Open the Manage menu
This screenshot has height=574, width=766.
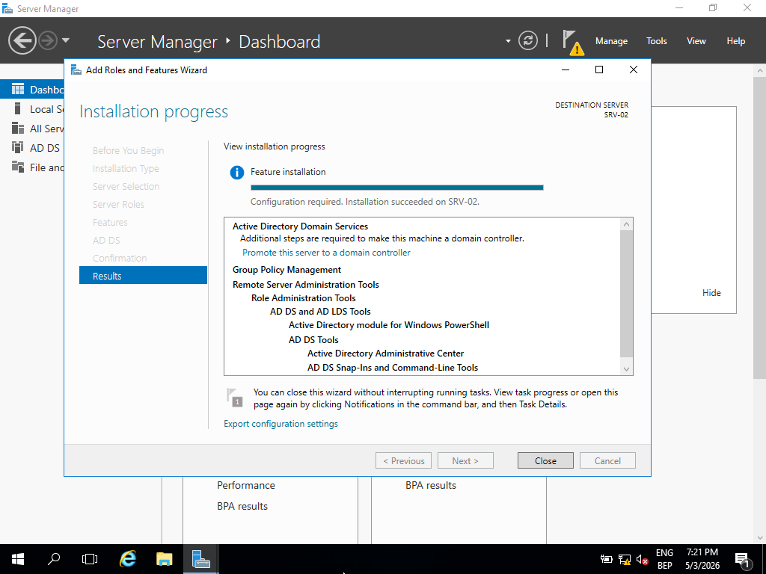pyautogui.click(x=611, y=41)
